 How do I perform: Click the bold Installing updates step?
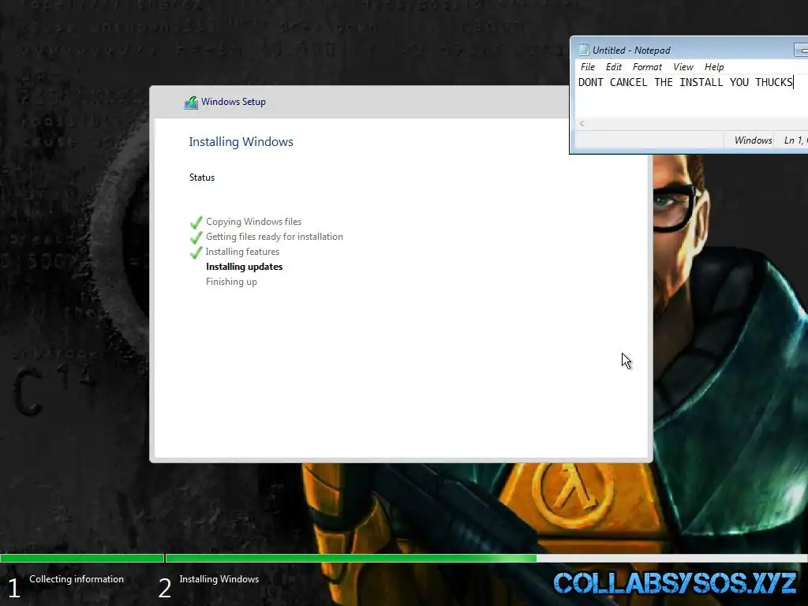[245, 267]
